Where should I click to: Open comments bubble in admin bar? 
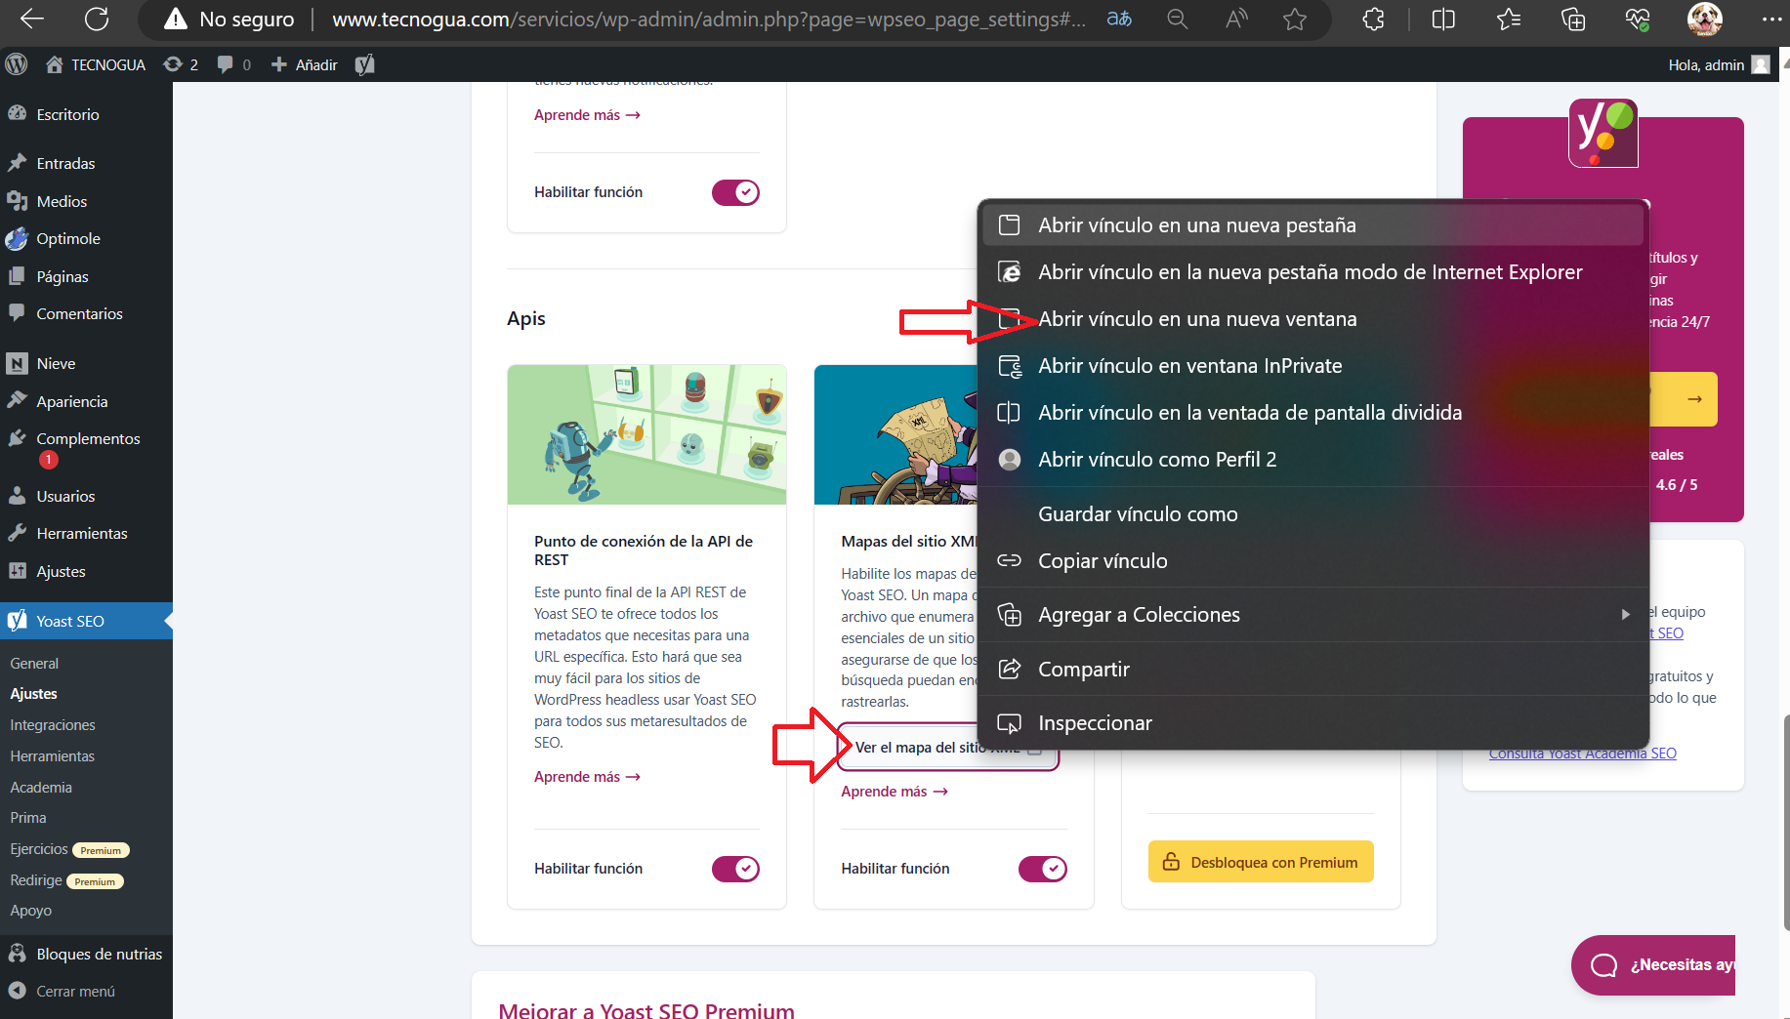click(233, 64)
